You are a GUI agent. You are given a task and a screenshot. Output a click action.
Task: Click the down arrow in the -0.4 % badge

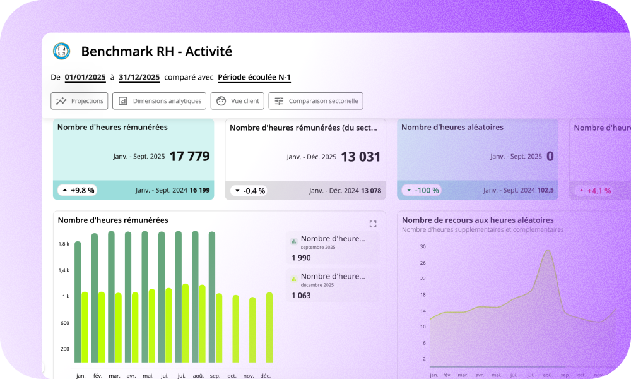pyautogui.click(x=237, y=191)
